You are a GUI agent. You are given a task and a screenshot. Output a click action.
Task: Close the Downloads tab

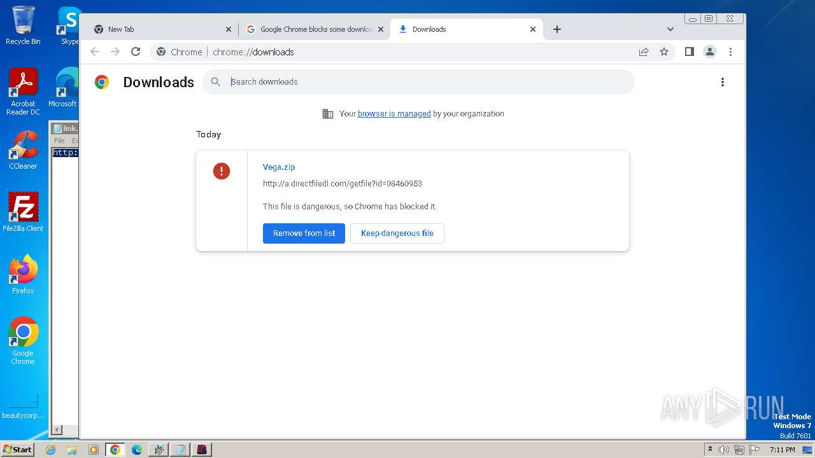[x=533, y=29]
